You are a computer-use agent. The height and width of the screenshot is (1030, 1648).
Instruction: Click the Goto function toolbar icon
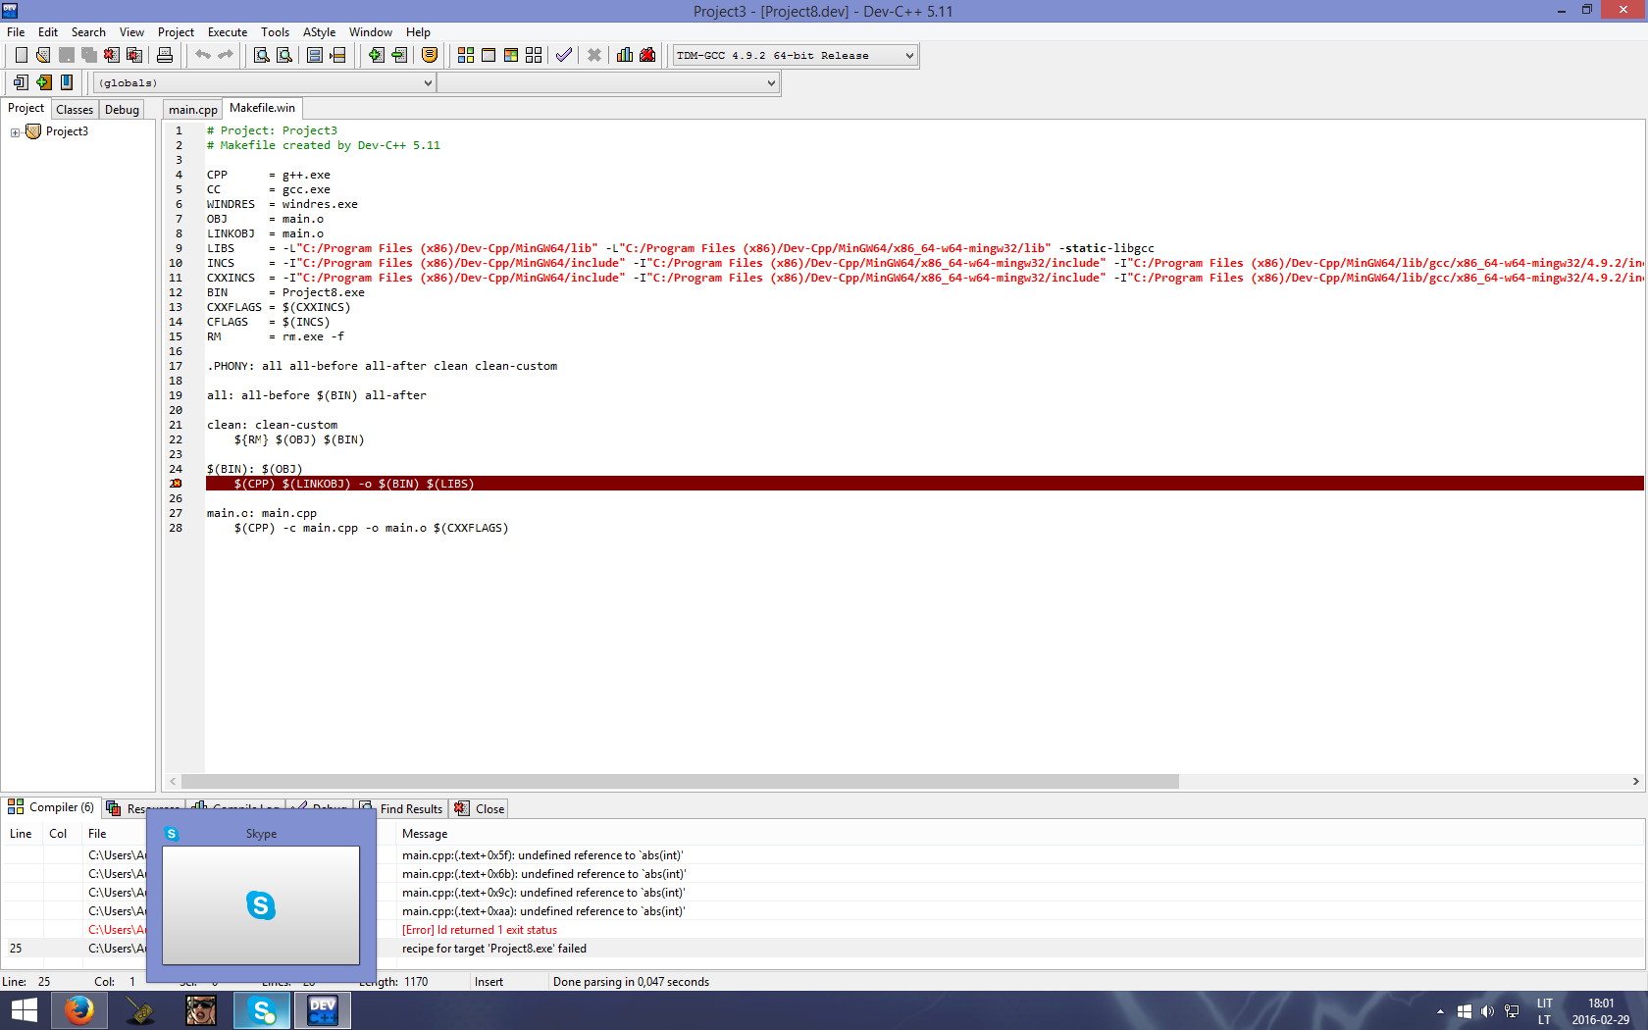pyautogui.click(x=315, y=55)
